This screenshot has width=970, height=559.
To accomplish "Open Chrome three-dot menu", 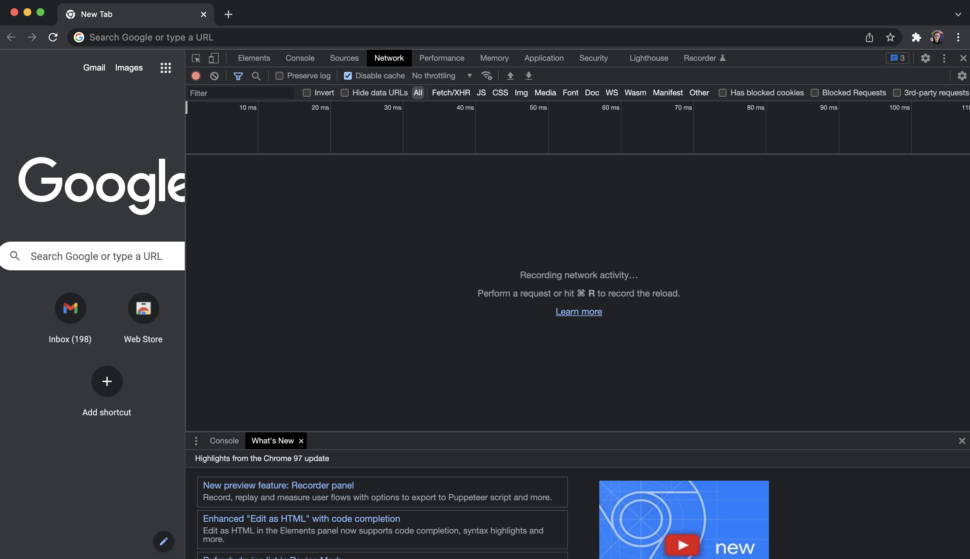I will click(x=958, y=37).
